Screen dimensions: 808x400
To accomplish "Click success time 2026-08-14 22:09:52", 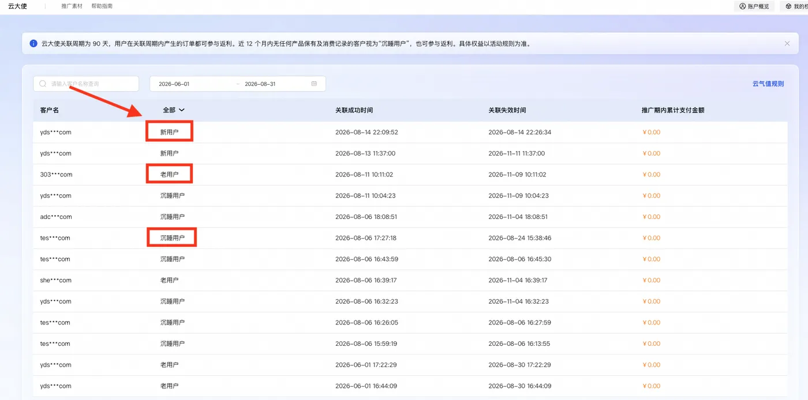I will pyautogui.click(x=366, y=132).
